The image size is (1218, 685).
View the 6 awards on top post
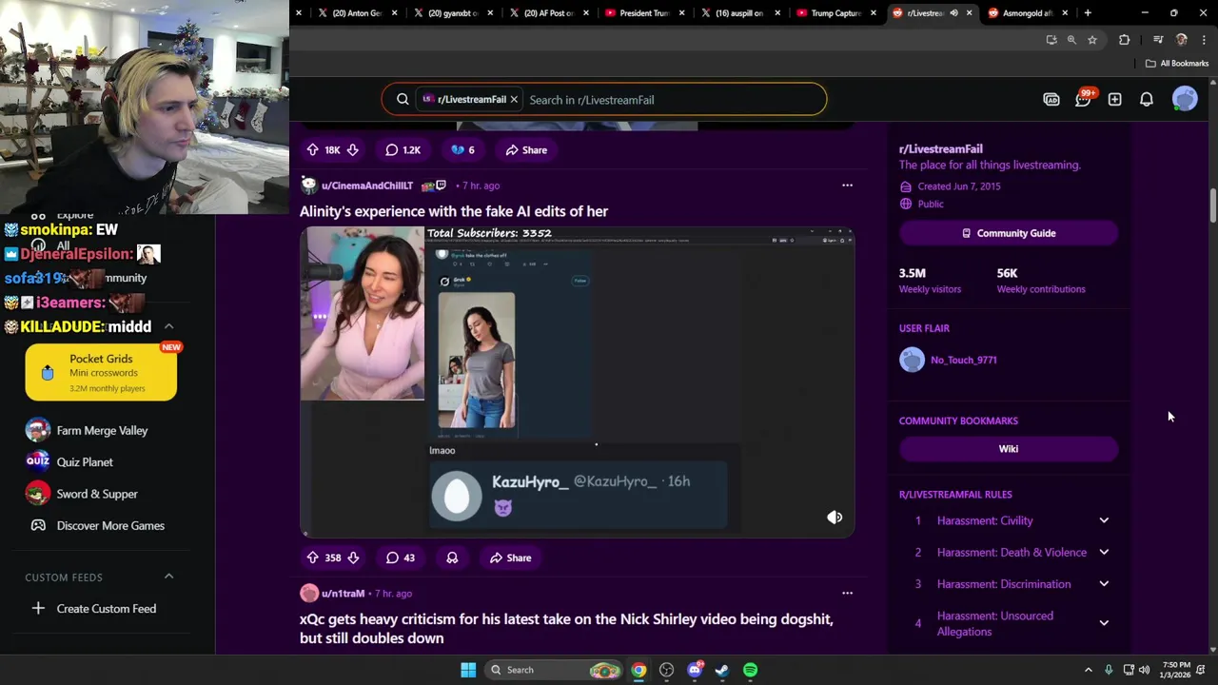[462, 149]
